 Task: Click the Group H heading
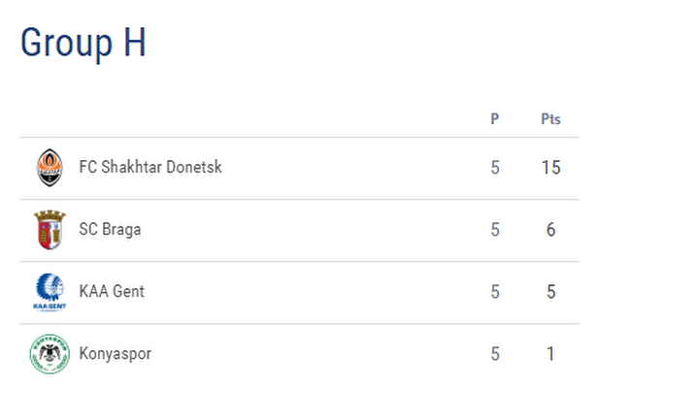click(83, 43)
